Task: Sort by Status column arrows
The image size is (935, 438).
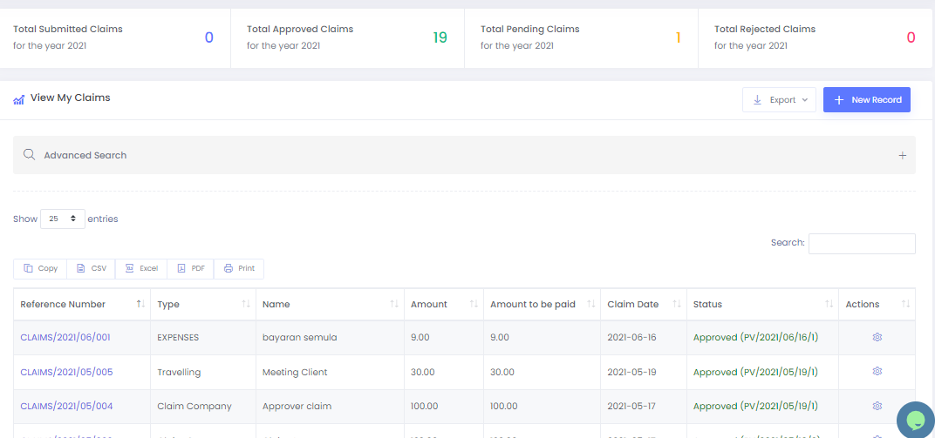Action: [x=829, y=304]
